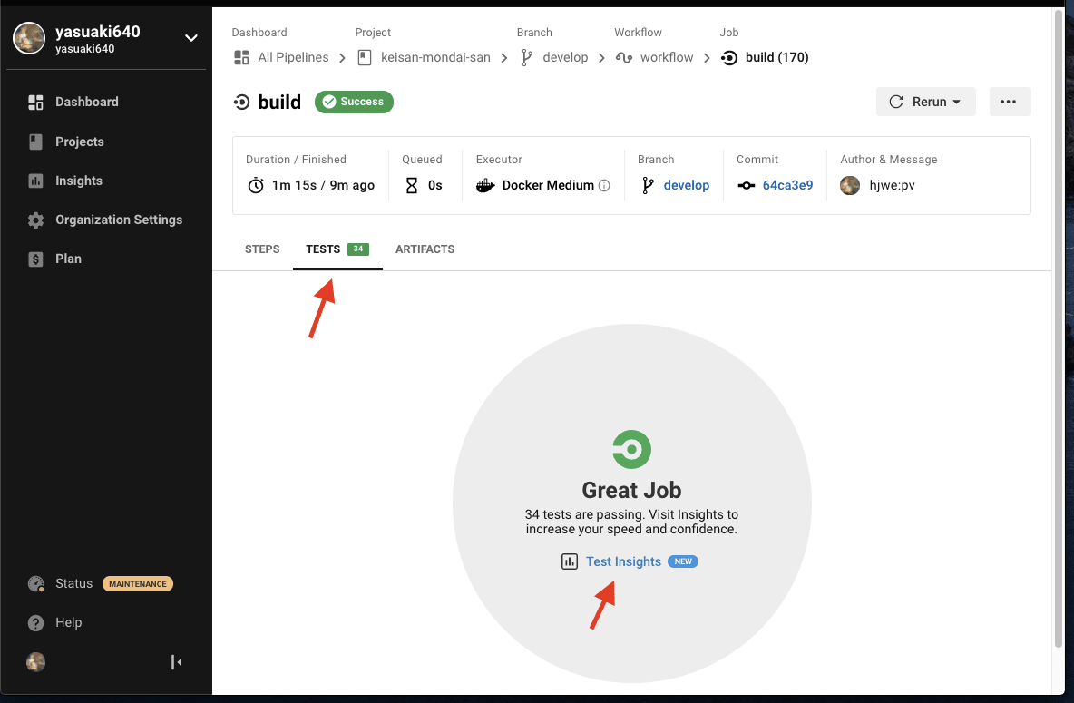Open the more options ellipsis button
The width and height of the screenshot is (1074, 703).
pos(1010,102)
